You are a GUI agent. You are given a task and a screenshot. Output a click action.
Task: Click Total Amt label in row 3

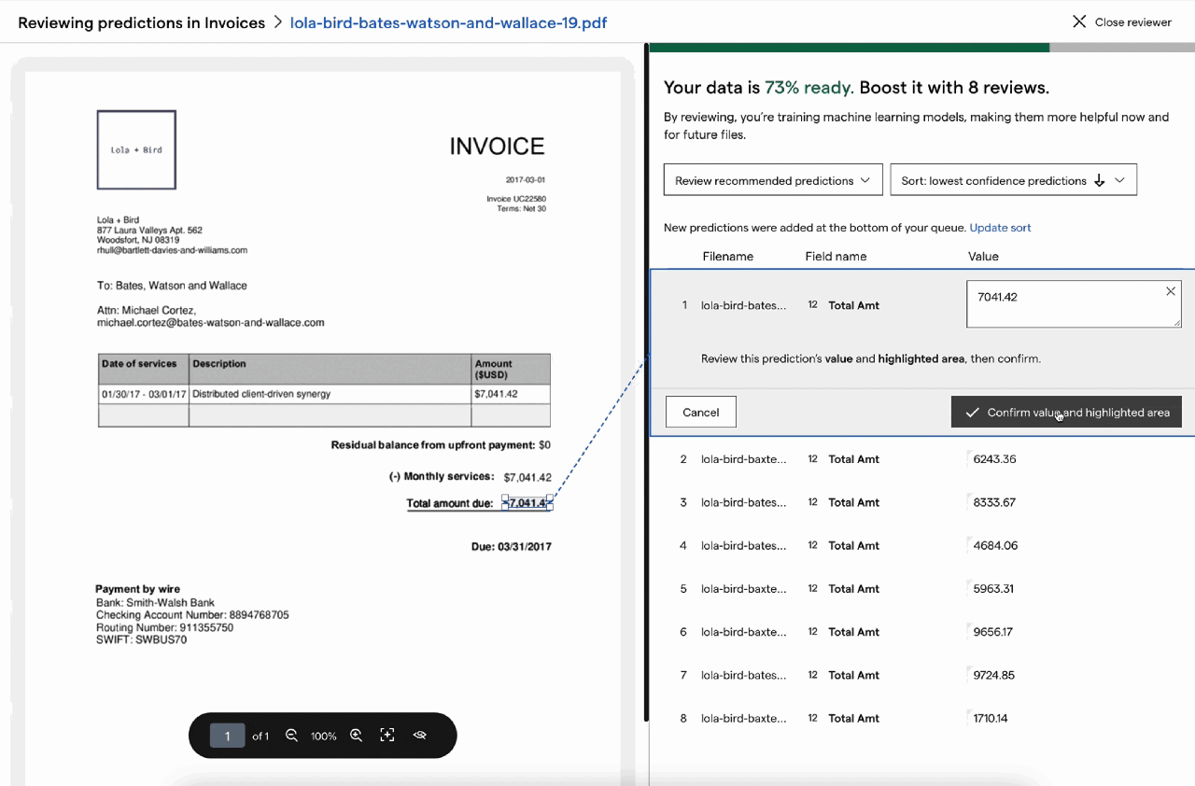pyautogui.click(x=854, y=502)
